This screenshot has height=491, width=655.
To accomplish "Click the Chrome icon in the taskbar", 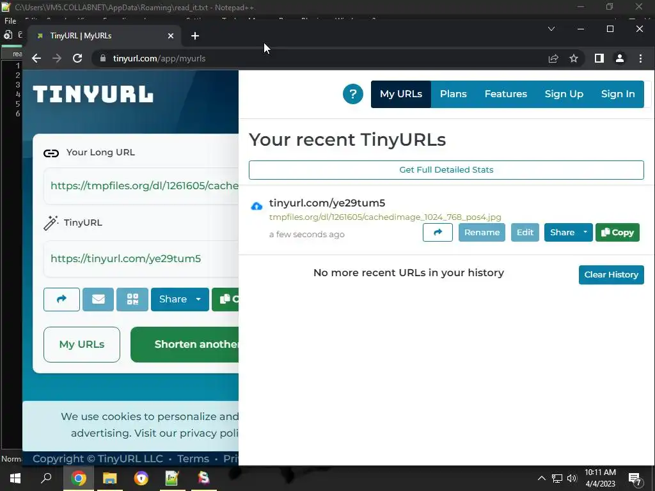I will (78, 478).
